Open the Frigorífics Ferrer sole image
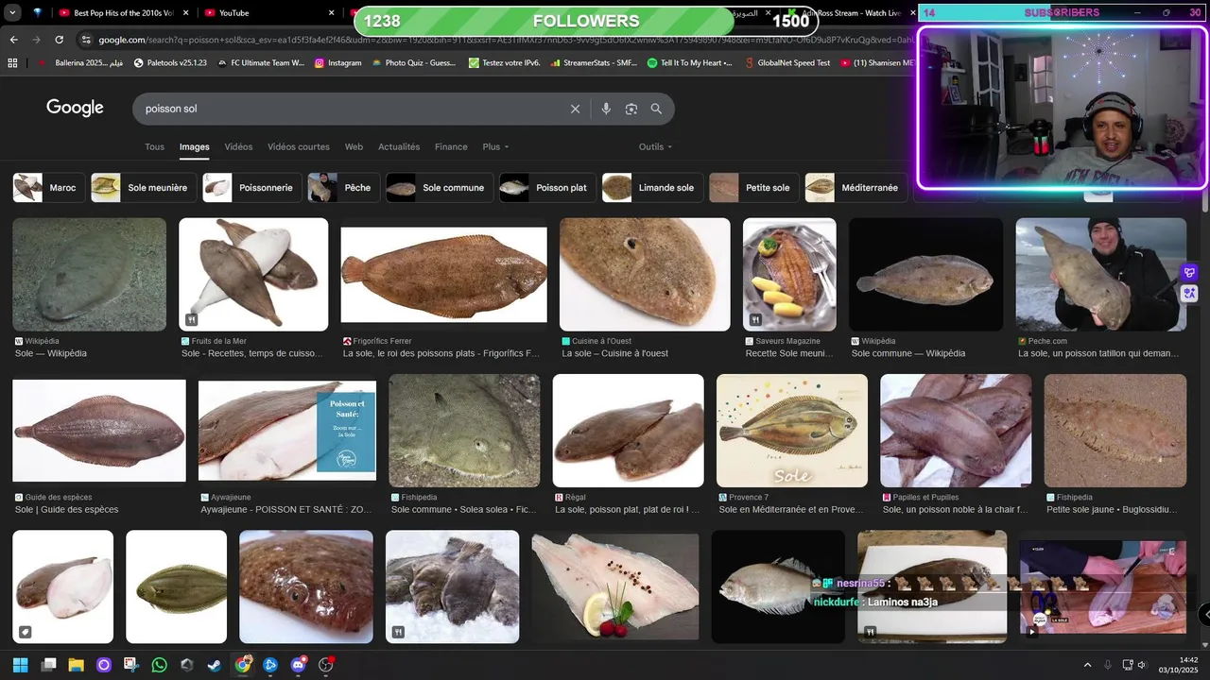Viewport: 1210px width, 680px height. (444, 275)
